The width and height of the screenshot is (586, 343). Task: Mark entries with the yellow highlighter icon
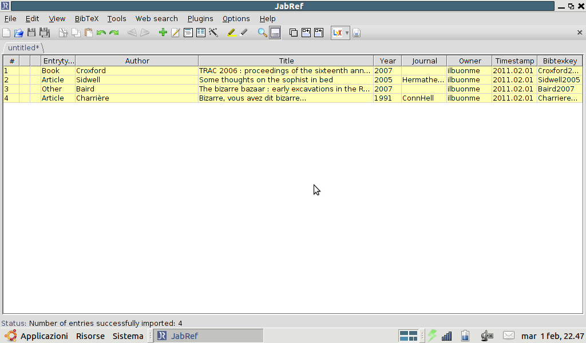point(231,33)
